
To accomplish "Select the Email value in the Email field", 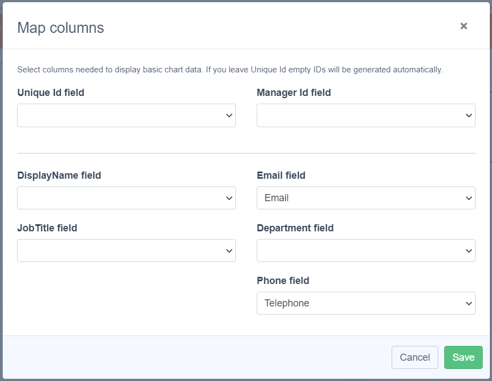I will [277, 198].
